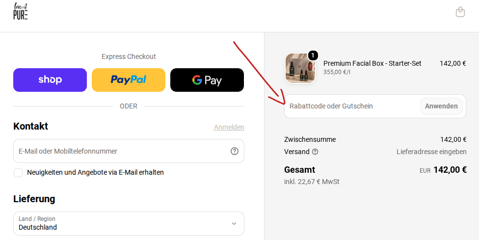
Task: Pay with the PayPal button
Action: 129,80
